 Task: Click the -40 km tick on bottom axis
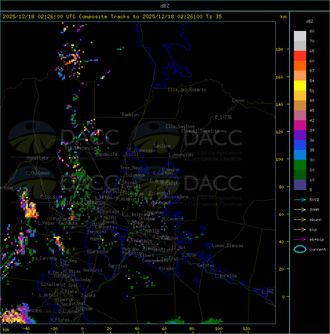pyautogui.click(x=26, y=329)
